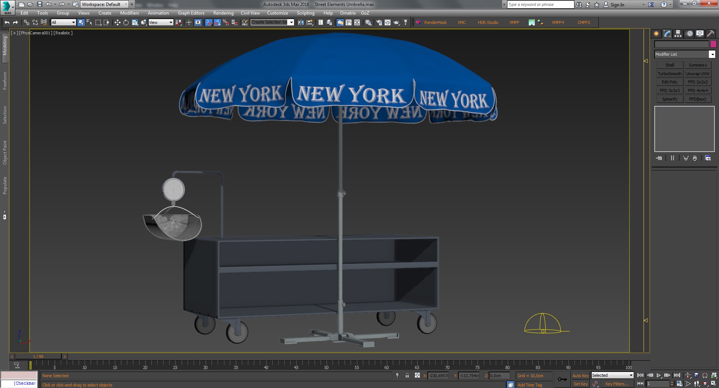Activate the Select and Scale tool
This screenshot has width=719, height=388.
135,22
